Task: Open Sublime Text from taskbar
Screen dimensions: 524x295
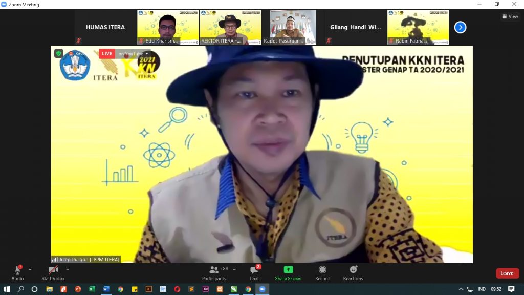Action: (x=191, y=289)
